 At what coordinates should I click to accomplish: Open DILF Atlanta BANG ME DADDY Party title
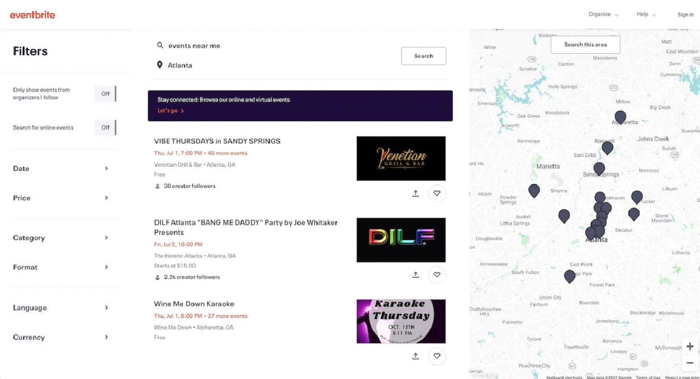point(246,227)
